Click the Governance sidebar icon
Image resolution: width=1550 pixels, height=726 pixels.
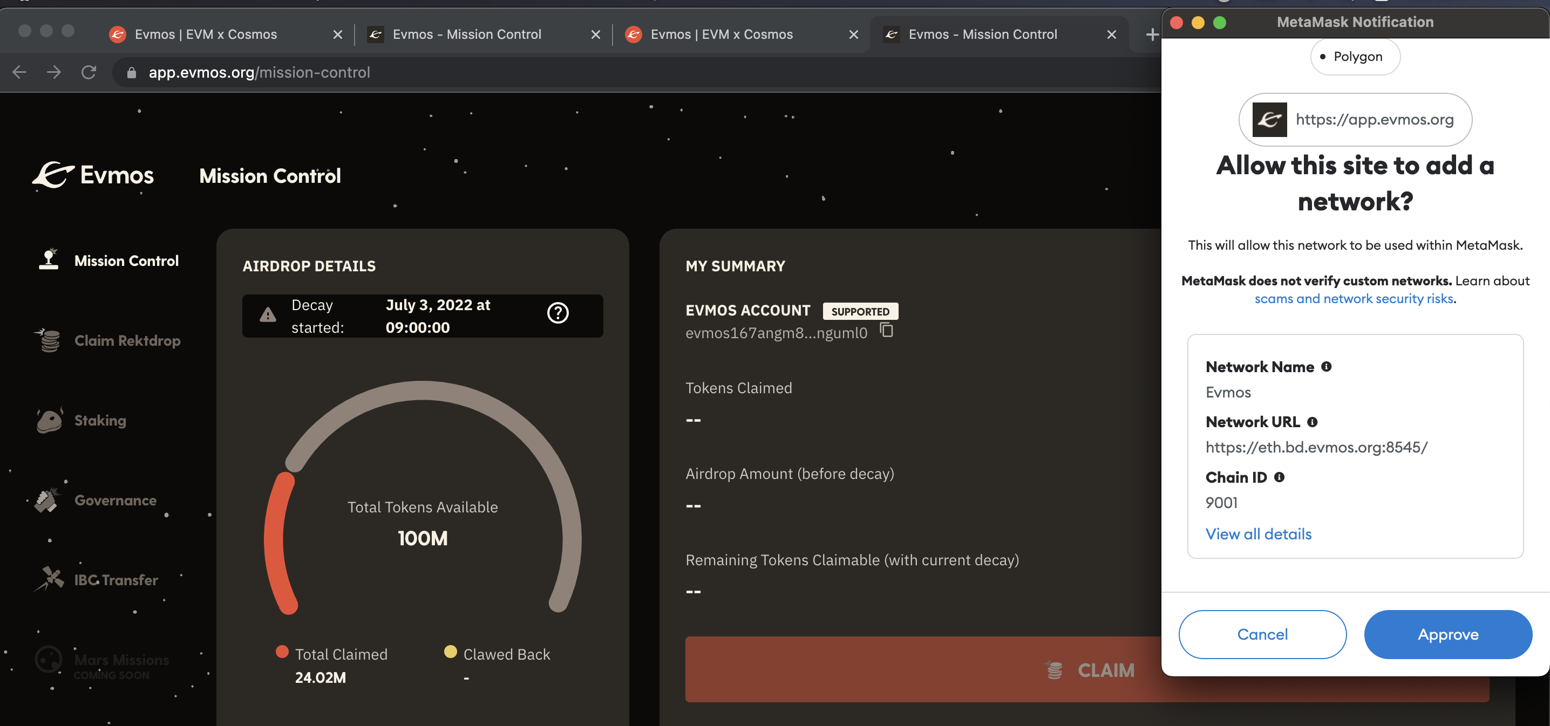(x=47, y=500)
